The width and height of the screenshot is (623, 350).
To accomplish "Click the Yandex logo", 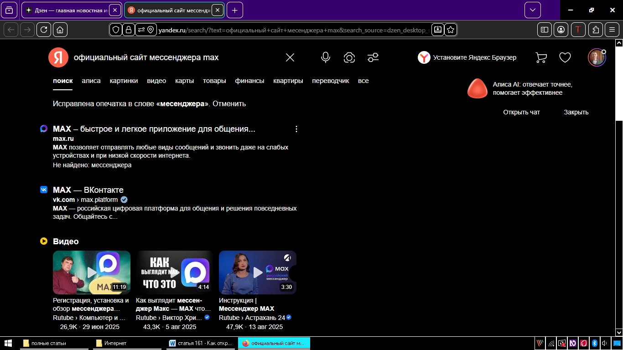I will (x=58, y=57).
